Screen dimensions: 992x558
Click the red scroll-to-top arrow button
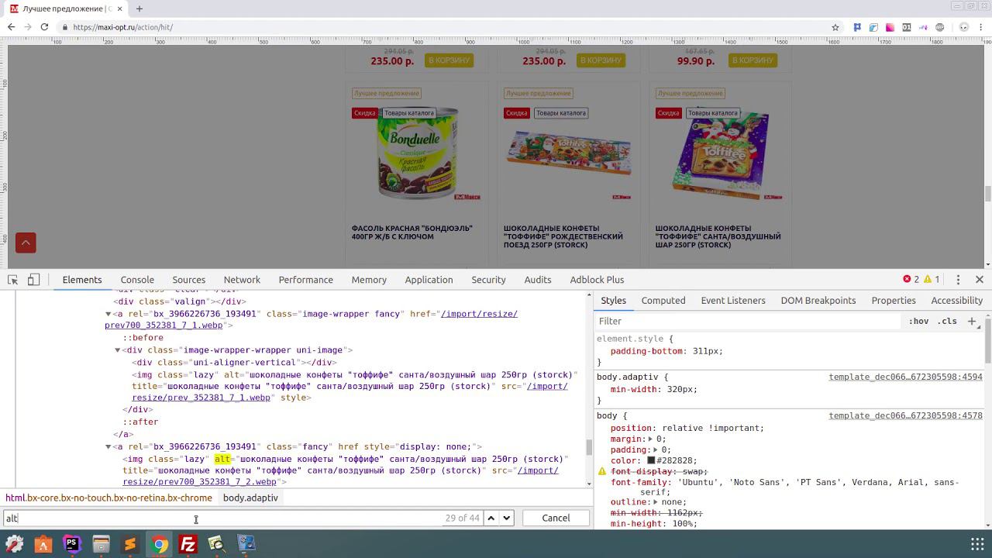click(x=26, y=243)
